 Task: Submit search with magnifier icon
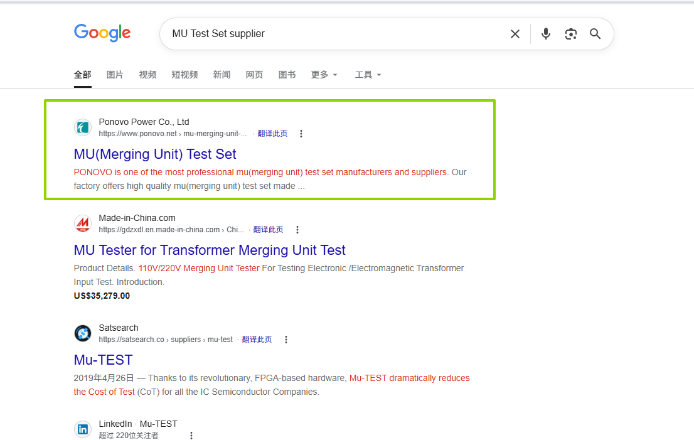[595, 34]
